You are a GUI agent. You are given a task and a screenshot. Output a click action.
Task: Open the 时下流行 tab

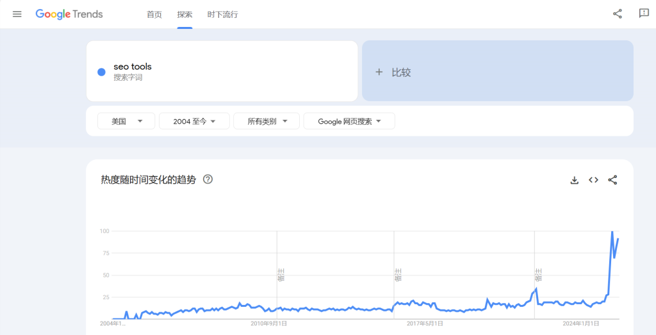(x=222, y=15)
